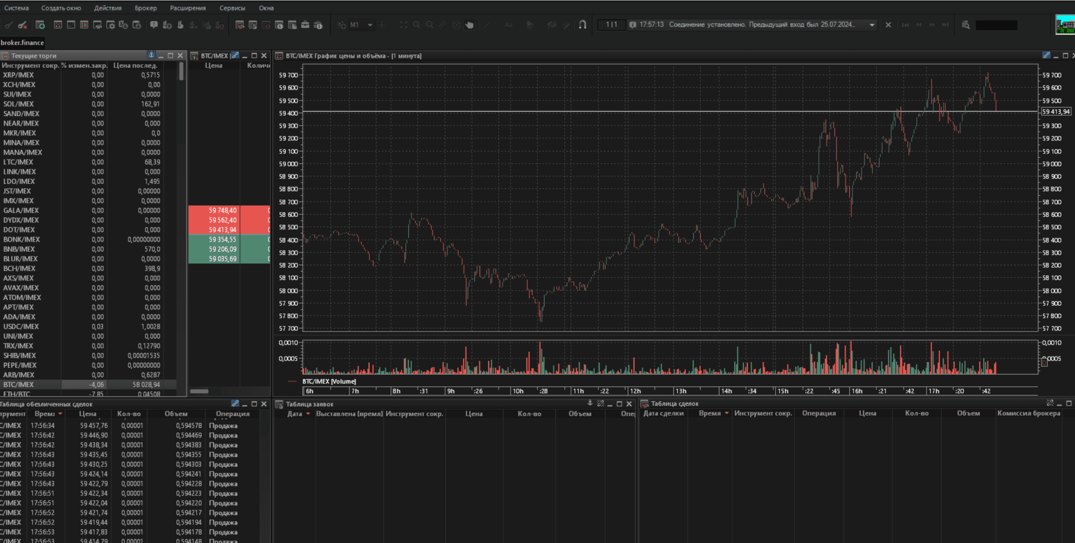
Task: Click the briefcase portfolio icon
Action: [x=305, y=25]
